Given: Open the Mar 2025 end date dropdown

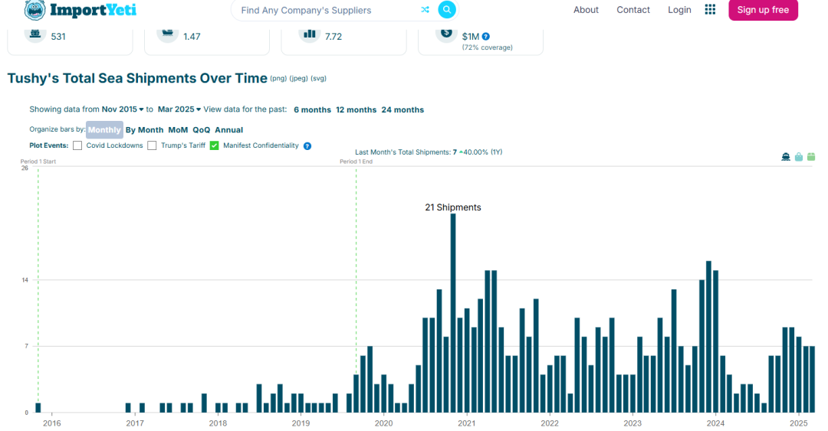Looking at the screenshot, I should coord(179,109).
